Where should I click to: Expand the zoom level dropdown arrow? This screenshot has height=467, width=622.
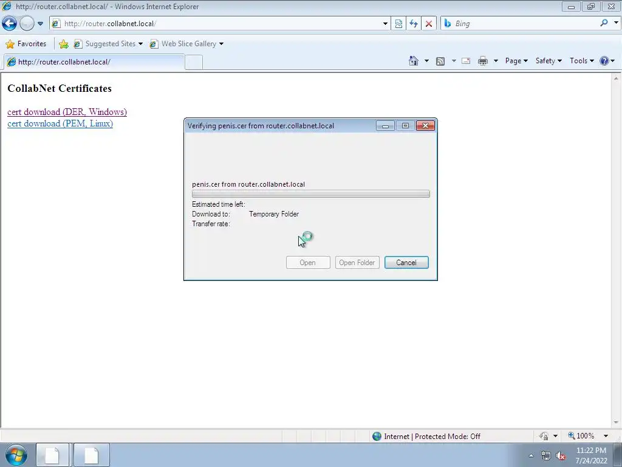tap(606, 436)
